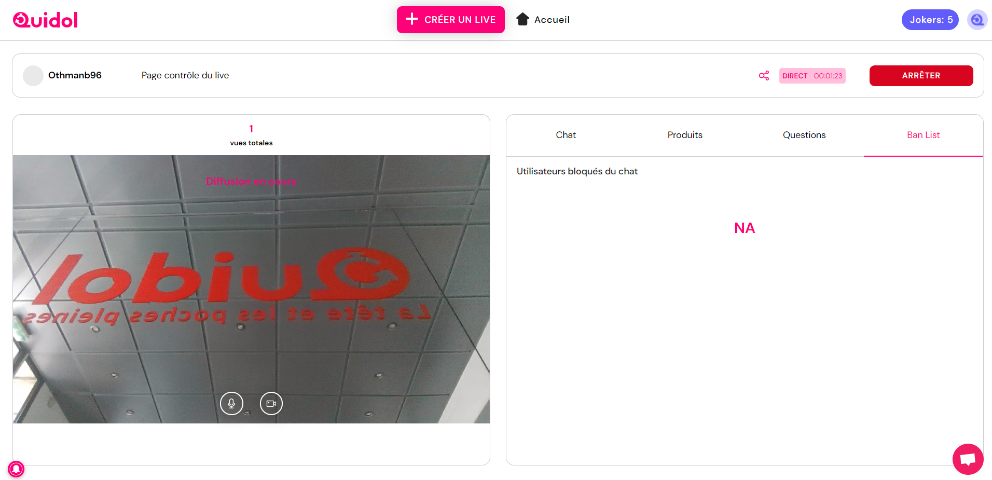Check the Jokers: 5 counter
The height and width of the screenshot is (480, 992).
click(930, 19)
